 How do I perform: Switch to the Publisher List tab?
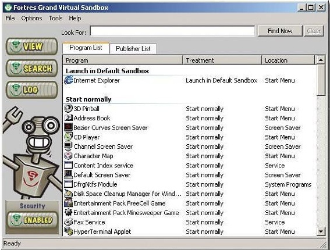point(133,49)
